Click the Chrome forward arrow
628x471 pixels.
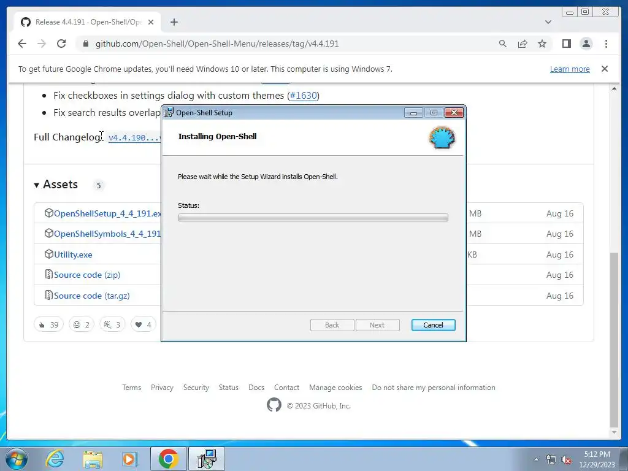[42, 44]
